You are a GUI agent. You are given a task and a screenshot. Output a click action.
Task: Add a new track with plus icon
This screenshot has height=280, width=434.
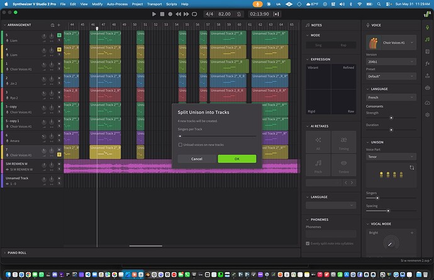pyautogui.click(x=58, y=25)
